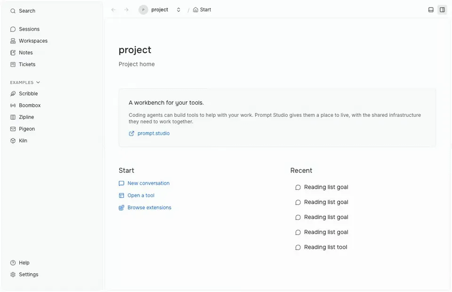
Task: Click the Boombox radio waves icon
Action: pyautogui.click(x=13, y=105)
